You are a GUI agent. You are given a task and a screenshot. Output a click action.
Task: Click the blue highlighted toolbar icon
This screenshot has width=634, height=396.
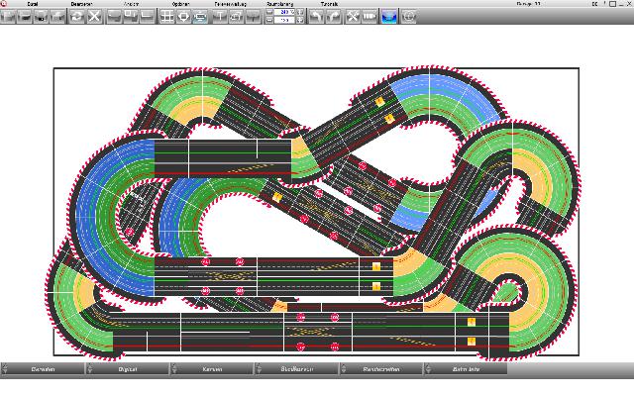pyautogui.click(x=389, y=18)
